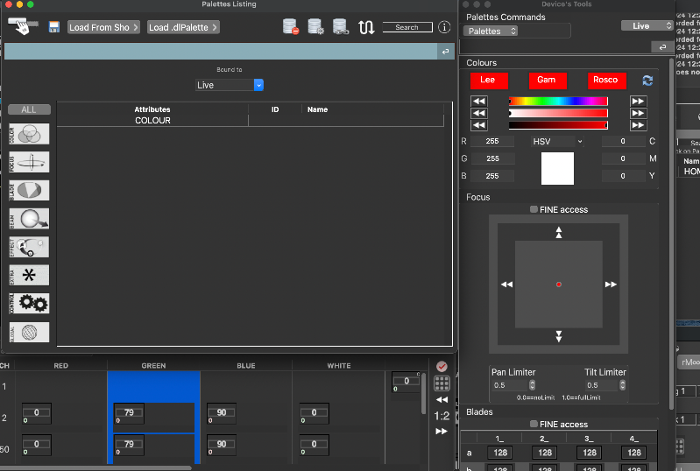Click the delete palette database icon
Viewport: 700px width, 471px height.
point(292,27)
